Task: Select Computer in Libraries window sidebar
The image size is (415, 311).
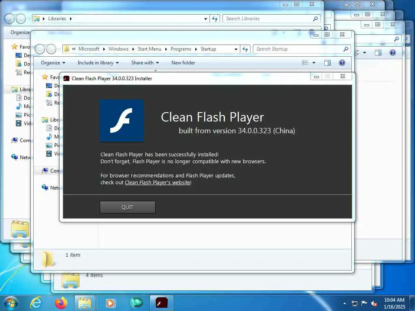Action: coord(21,140)
